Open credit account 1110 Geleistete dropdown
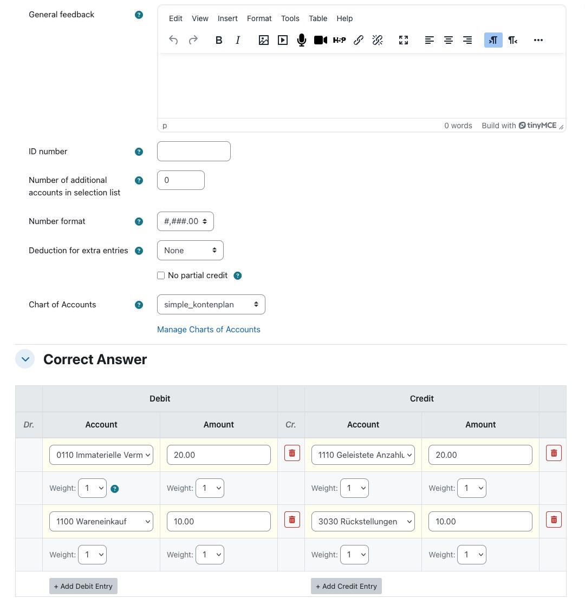585x605 pixels. 363,455
